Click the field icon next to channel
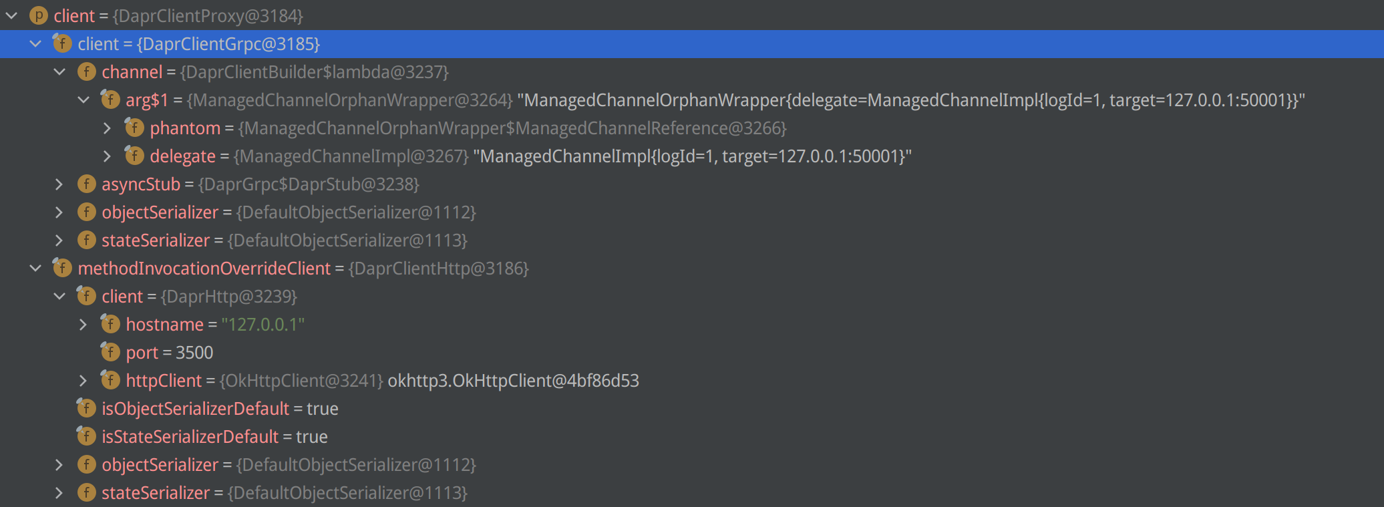This screenshot has width=1384, height=507. 86,71
